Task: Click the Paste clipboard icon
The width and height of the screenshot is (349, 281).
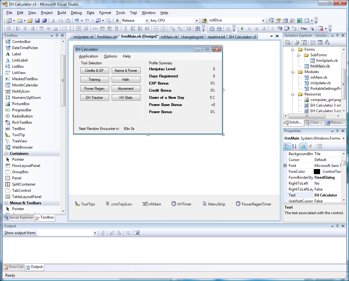Action: point(68,21)
